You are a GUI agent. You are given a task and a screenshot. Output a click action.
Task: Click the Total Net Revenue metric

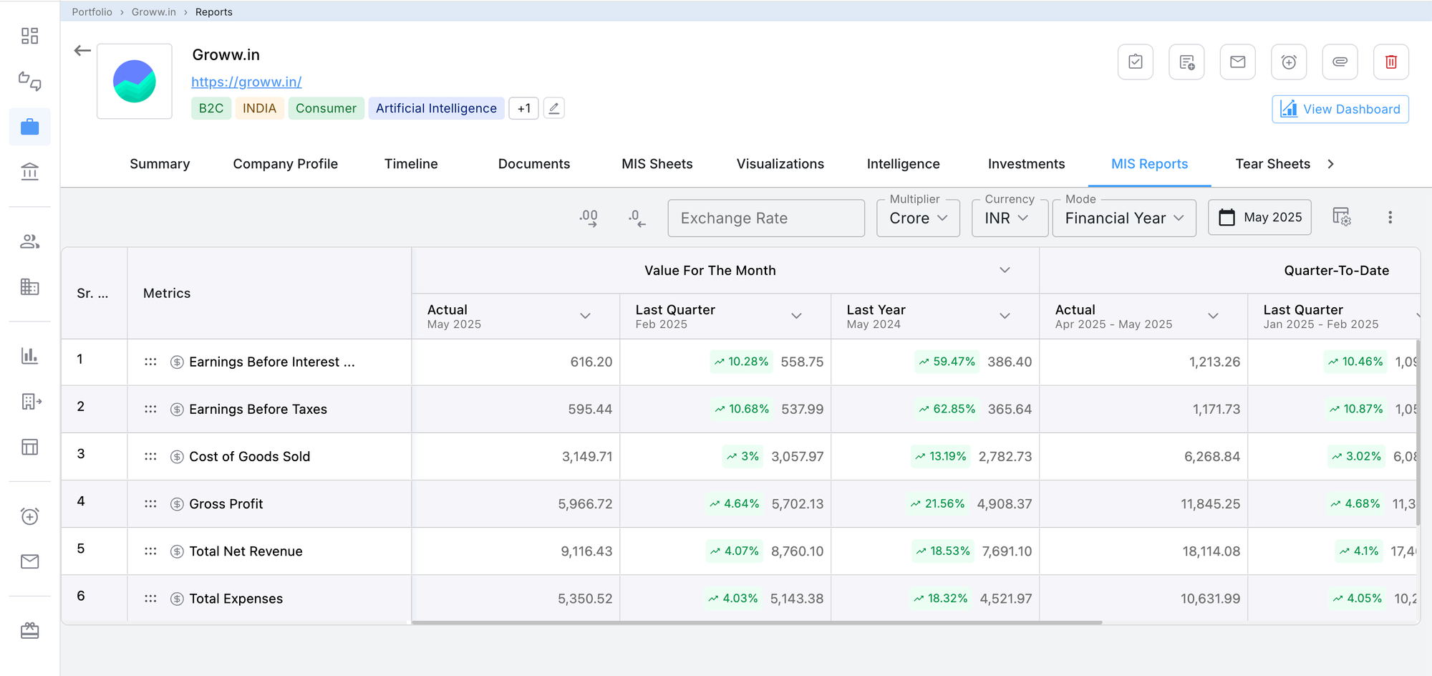246,551
